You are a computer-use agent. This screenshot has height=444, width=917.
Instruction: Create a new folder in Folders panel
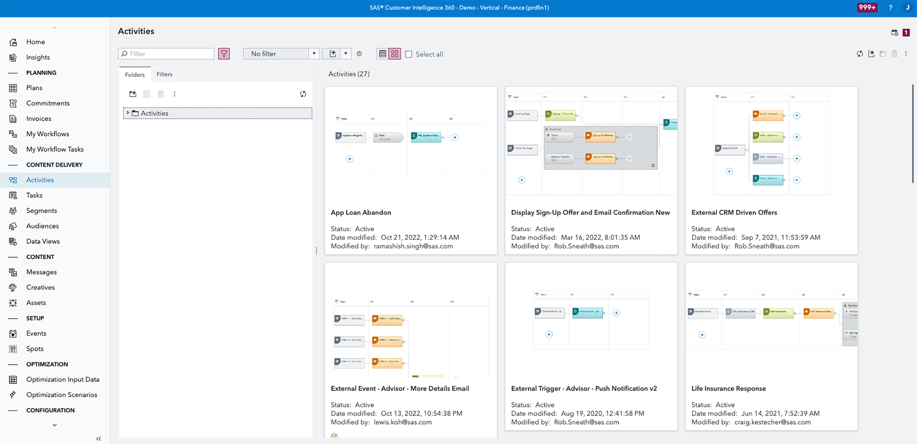point(133,94)
